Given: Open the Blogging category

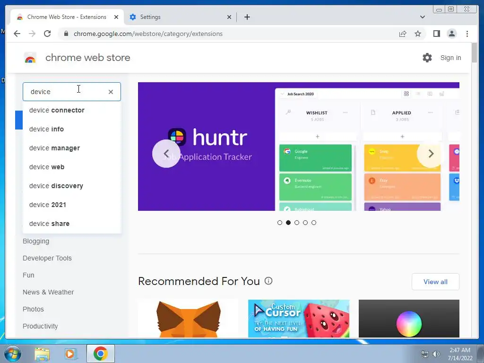Looking at the screenshot, I should pos(36,241).
